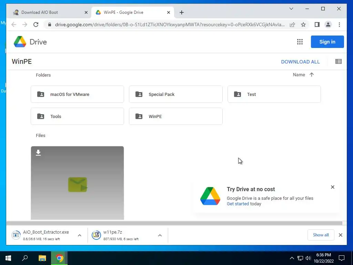Screen dimensions: 353x265
Task: Open the file preview thumbnail
Action: coord(77,183)
